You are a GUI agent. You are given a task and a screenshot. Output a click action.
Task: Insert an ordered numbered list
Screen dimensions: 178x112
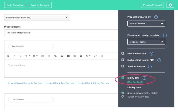[43, 56]
